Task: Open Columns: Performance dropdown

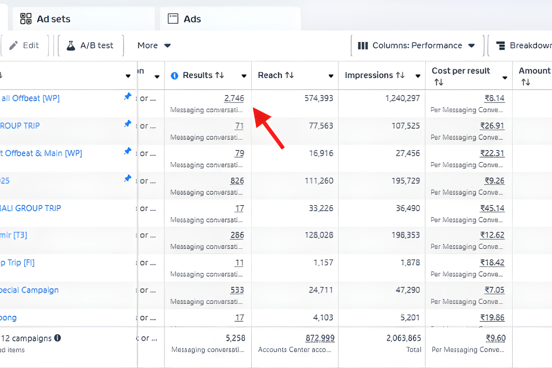Action: pos(417,46)
